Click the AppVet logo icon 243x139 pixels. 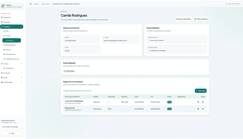[3, 6]
